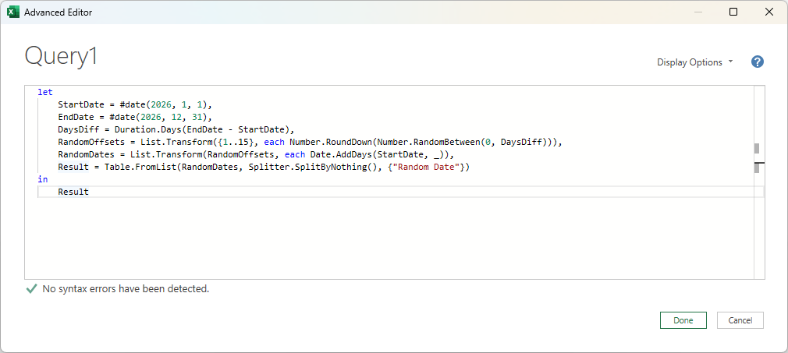Screen dimensions: 788x353
Task: Click the Result = Table.FromList line
Action: (x=264, y=167)
